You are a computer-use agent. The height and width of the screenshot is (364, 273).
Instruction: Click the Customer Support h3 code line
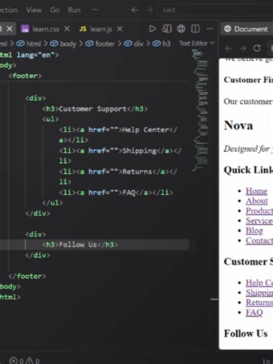point(94,108)
